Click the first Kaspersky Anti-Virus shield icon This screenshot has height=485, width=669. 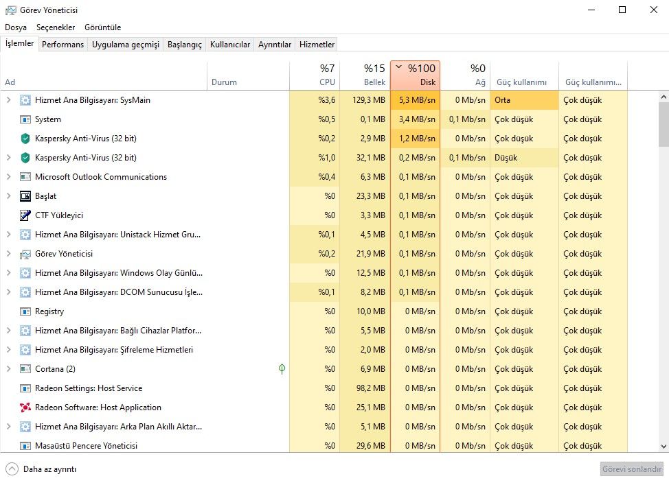point(25,139)
